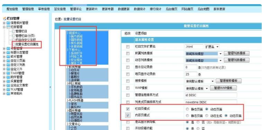The image size is (262, 130).
Task: Go to 数据更新 in top menu
Action: (124, 9)
